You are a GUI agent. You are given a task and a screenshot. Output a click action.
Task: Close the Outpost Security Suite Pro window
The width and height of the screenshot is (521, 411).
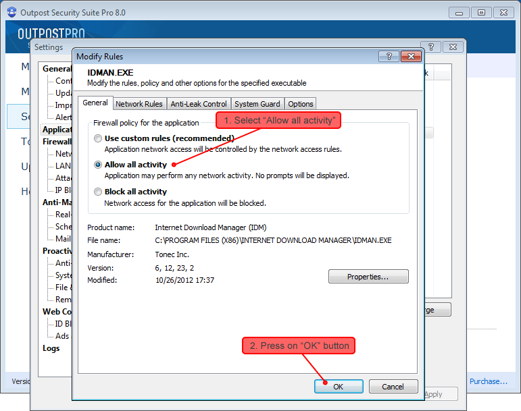(x=503, y=13)
